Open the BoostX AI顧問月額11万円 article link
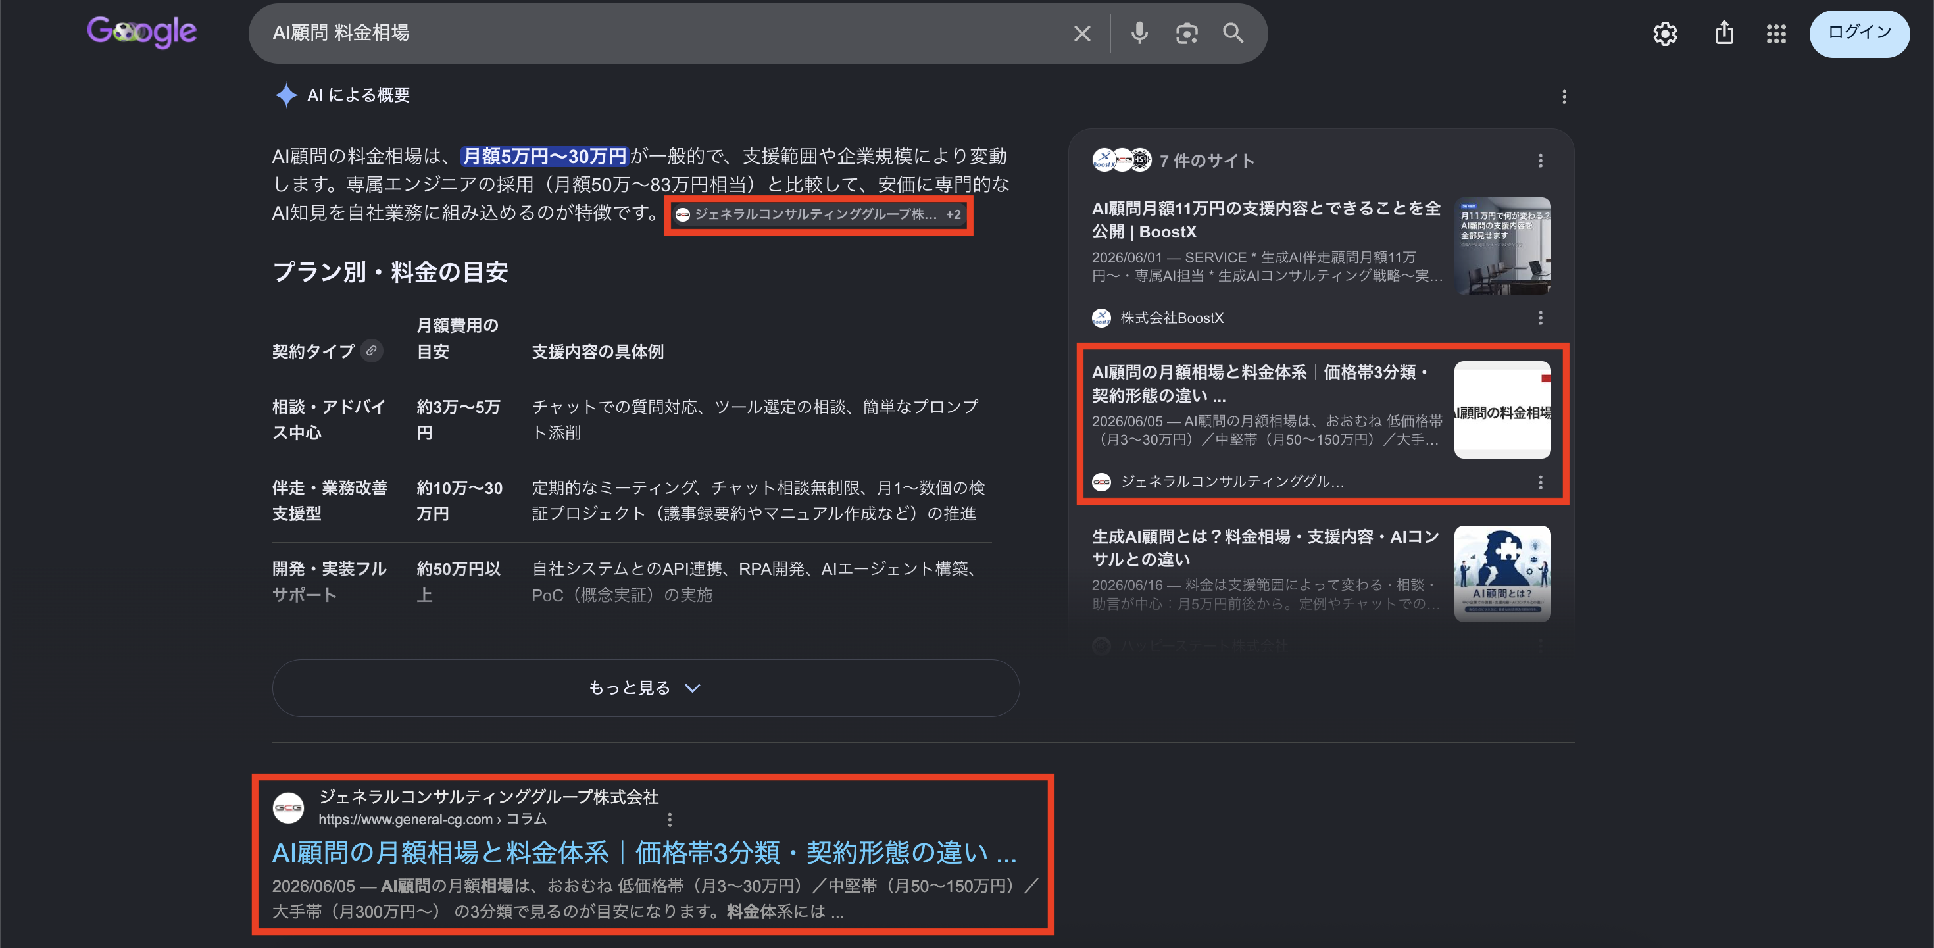Viewport: 1934px width, 948px height. coord(1266,219)
